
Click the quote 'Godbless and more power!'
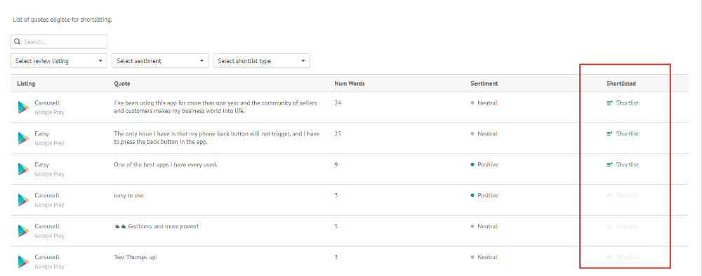157,227
